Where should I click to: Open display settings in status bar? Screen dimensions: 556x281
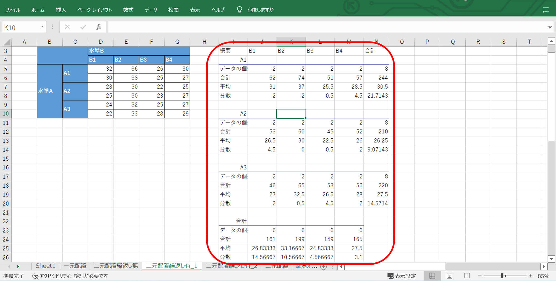tap(402, 276)
